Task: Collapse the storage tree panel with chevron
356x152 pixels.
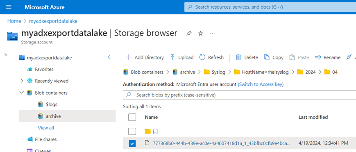Action: click(109, 57)
